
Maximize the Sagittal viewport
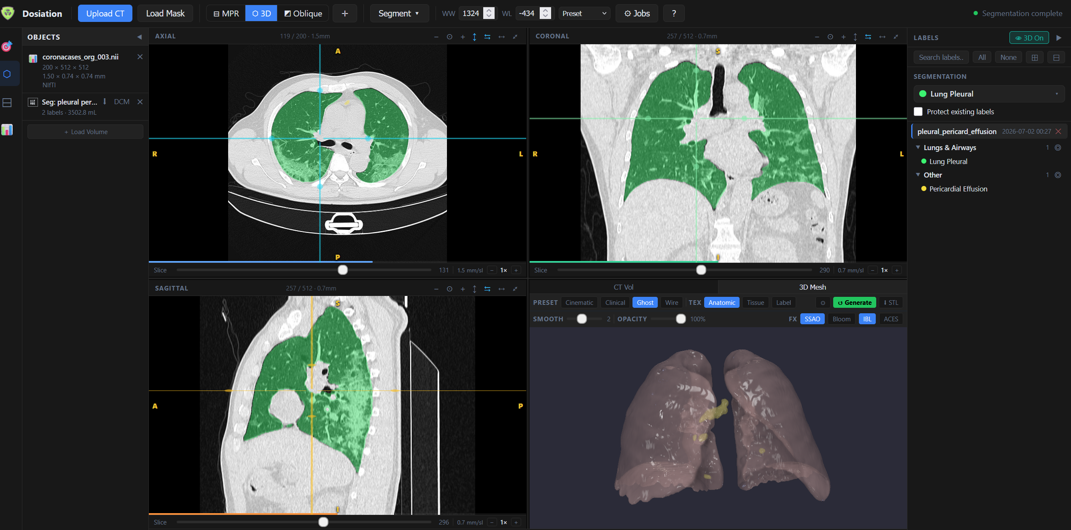515,289
